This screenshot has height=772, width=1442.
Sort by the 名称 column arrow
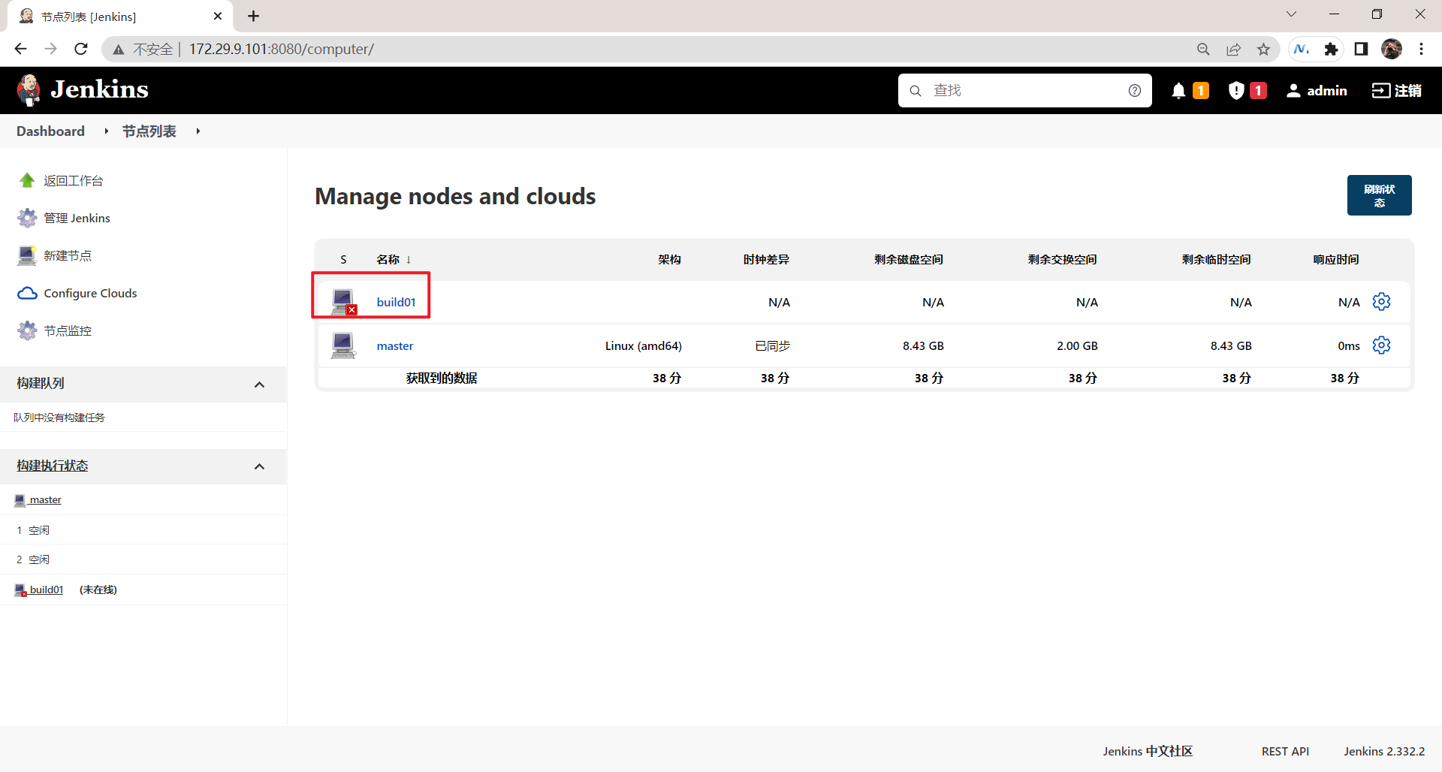409,260
